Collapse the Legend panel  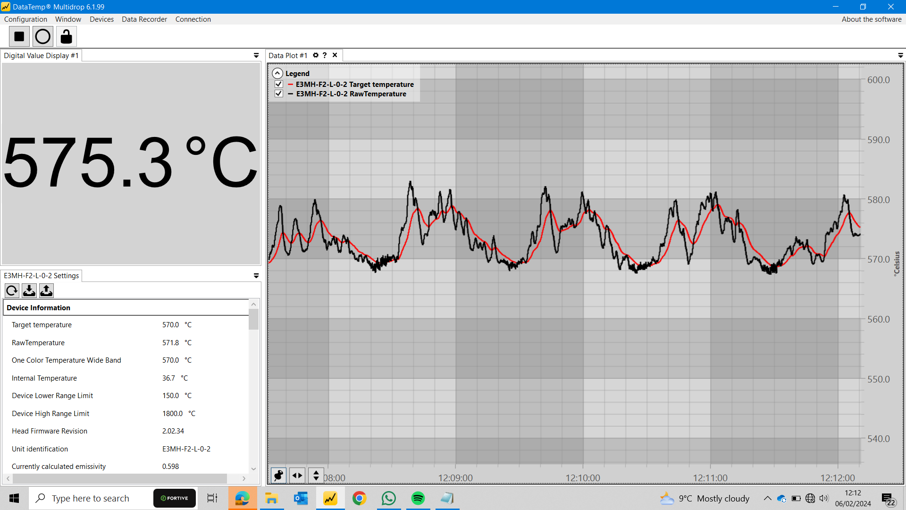point(277,73)
